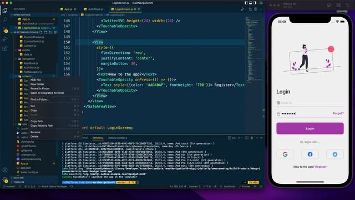Collapse the screens folder

[27, 76]
